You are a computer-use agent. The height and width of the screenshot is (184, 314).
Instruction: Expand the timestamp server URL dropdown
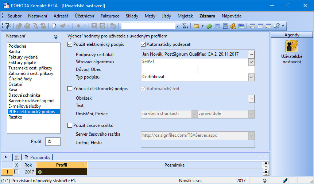pos(251,136)
